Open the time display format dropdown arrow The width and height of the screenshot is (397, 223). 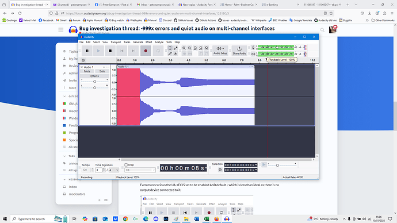point(206,168)
